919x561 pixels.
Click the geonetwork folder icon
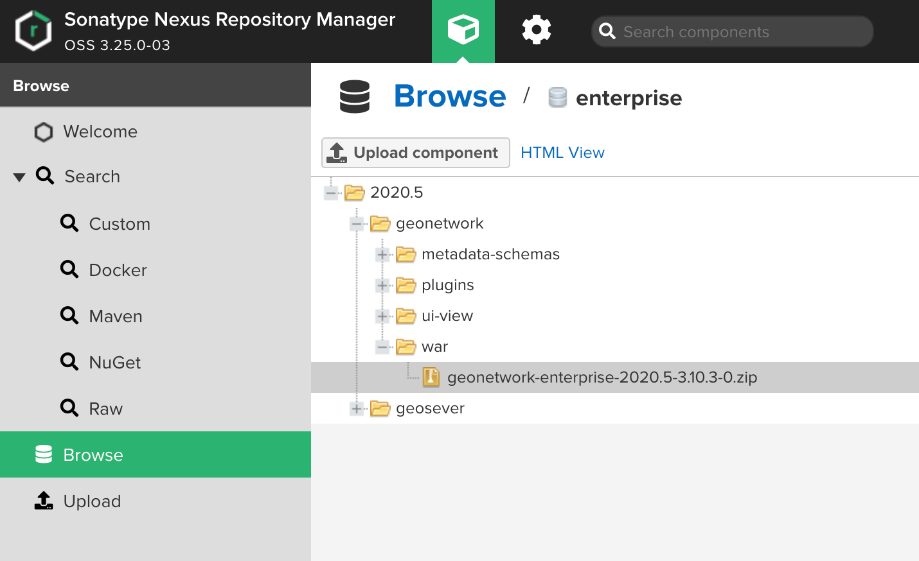[380, 223]
